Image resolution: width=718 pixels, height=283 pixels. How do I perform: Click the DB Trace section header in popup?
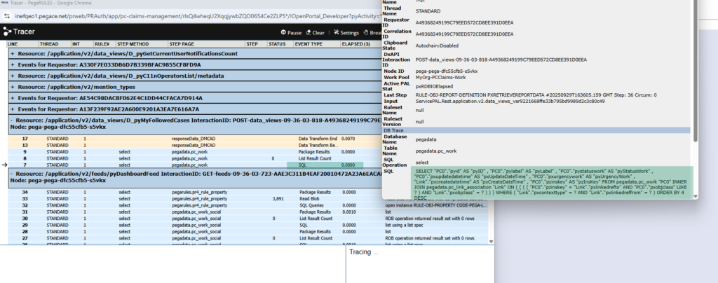point(536,130)
